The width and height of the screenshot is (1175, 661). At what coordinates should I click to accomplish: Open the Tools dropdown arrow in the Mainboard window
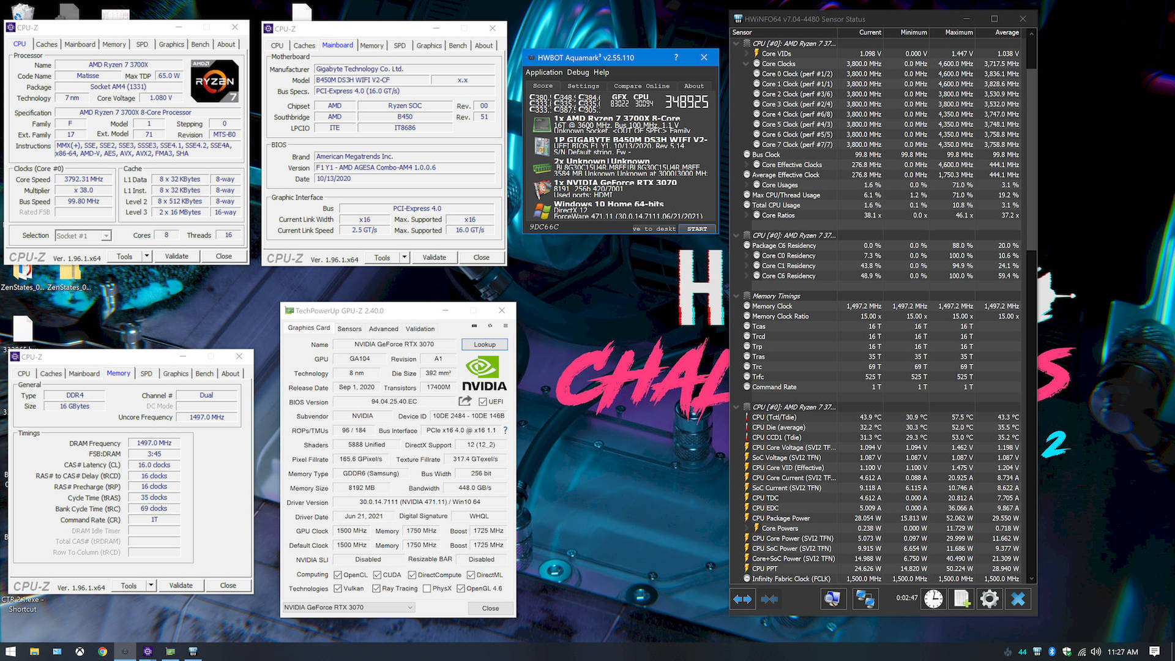click(x=405, y=258)
